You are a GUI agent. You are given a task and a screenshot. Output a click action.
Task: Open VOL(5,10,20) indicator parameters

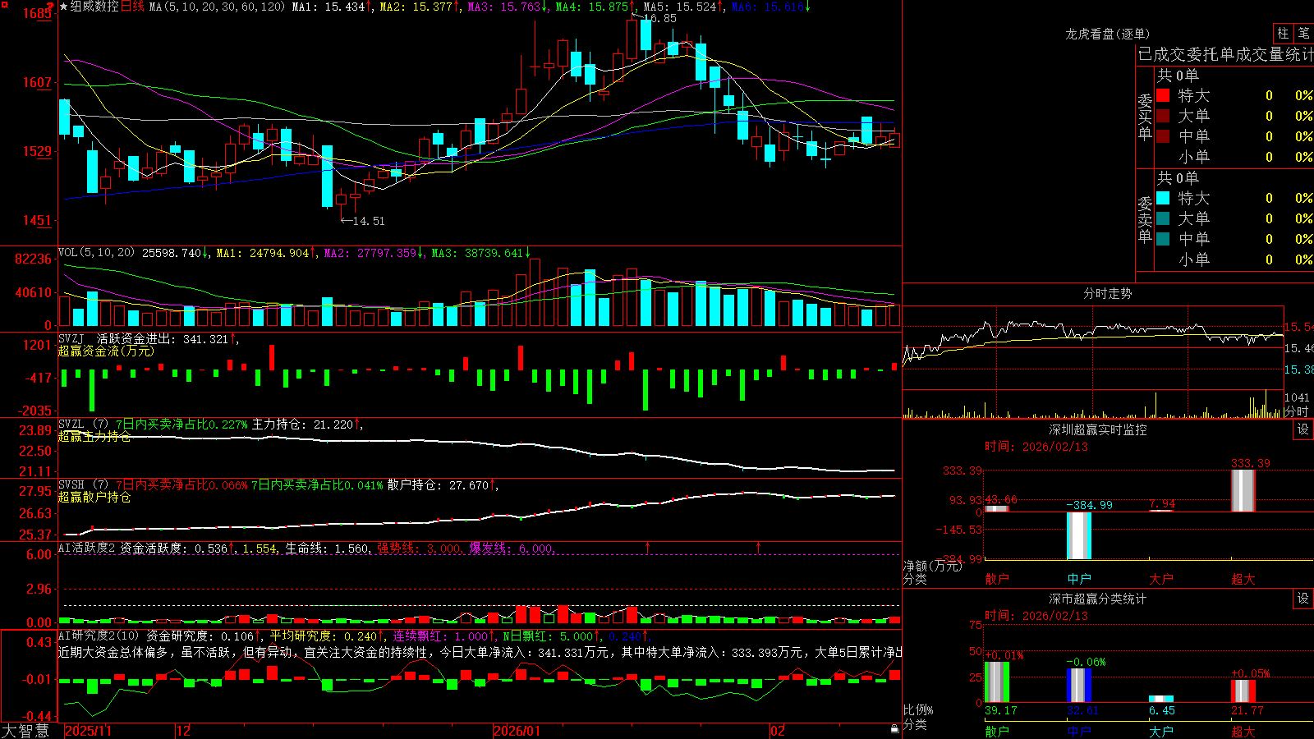tap(96, 253)
